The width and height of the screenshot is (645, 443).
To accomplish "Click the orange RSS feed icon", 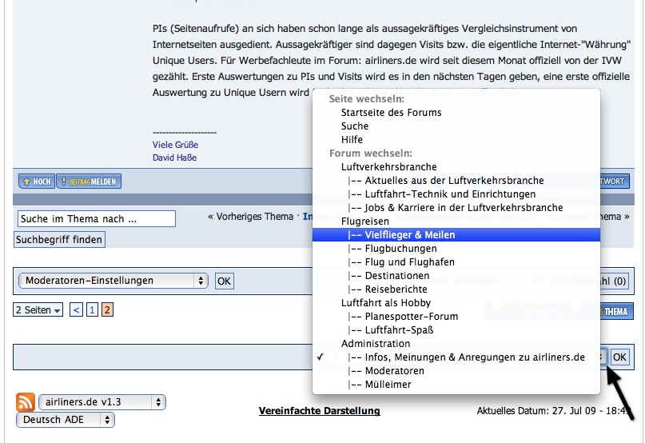I will point(25,402).
